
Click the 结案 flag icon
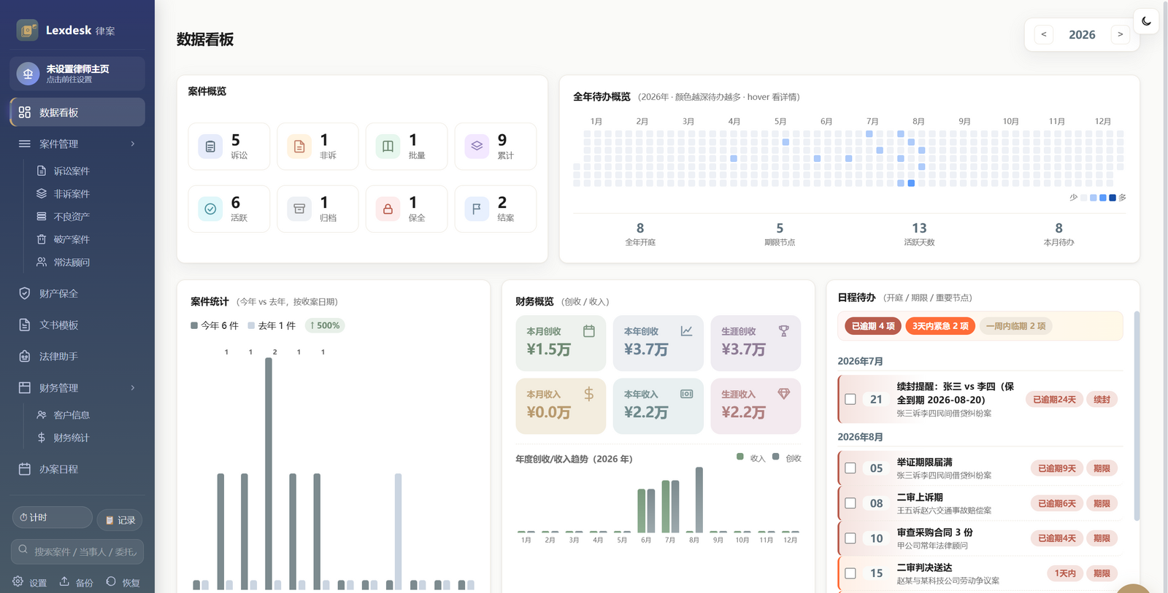coord(477,209)
